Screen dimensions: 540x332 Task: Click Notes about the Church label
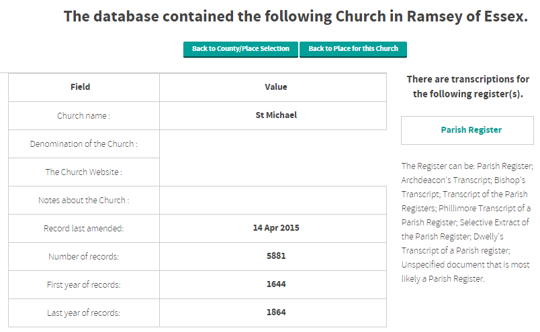click(x=84, y=201)
